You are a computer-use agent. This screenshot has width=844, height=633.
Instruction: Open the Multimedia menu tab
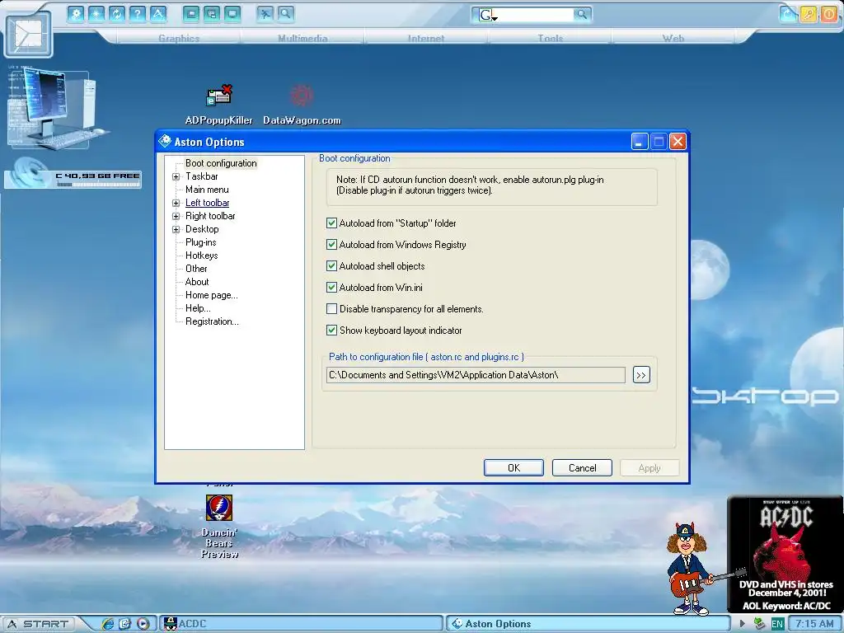302,38
